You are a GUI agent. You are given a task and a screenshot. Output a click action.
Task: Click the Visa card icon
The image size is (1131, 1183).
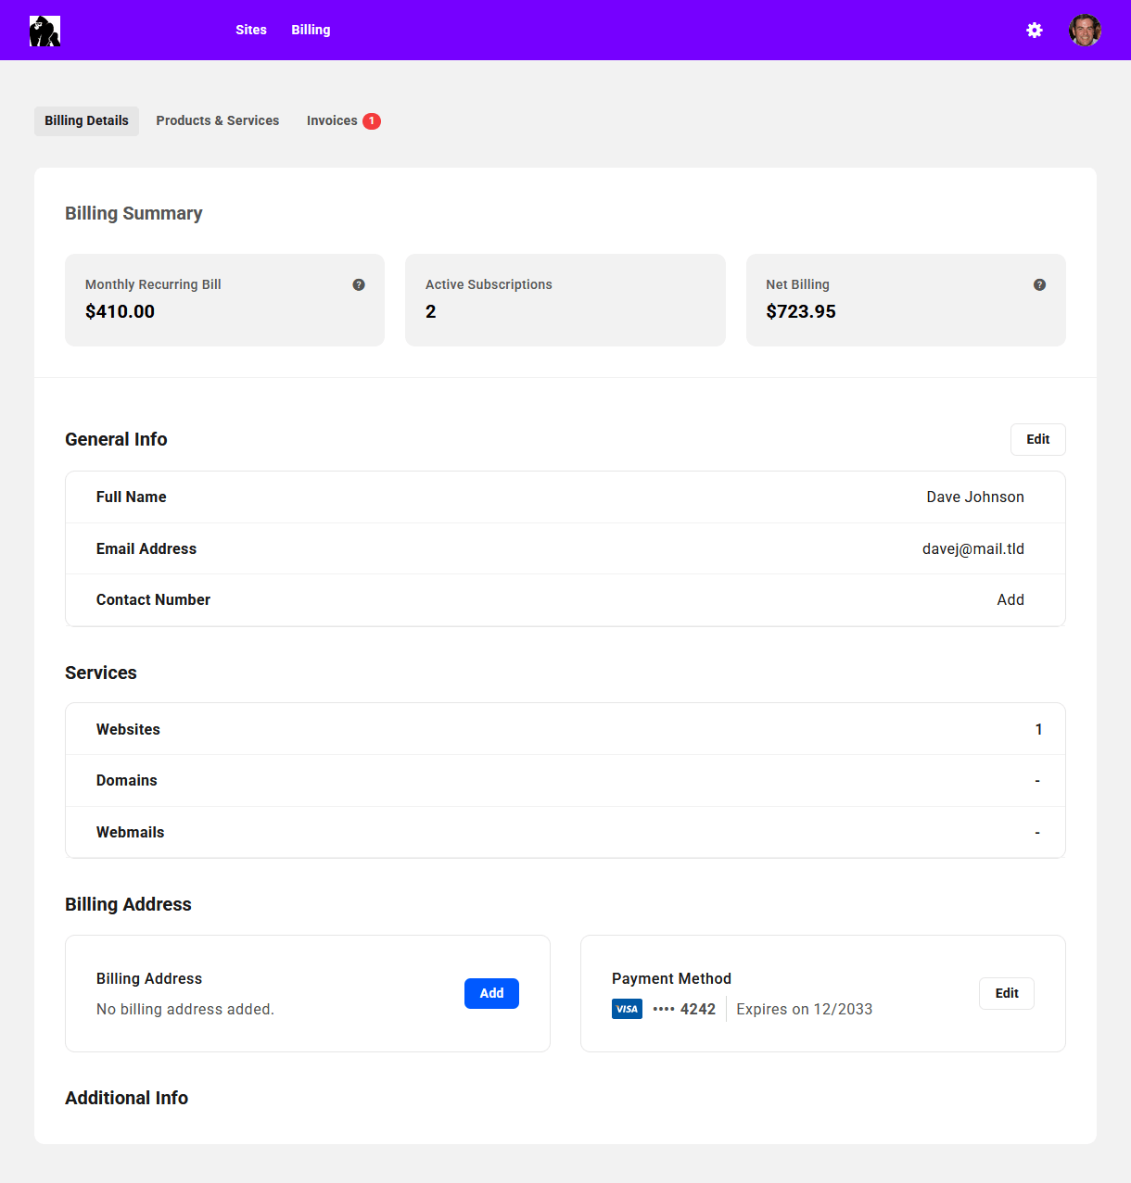point(627,1009)
